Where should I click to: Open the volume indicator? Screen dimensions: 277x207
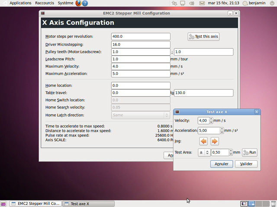point(192,3)
